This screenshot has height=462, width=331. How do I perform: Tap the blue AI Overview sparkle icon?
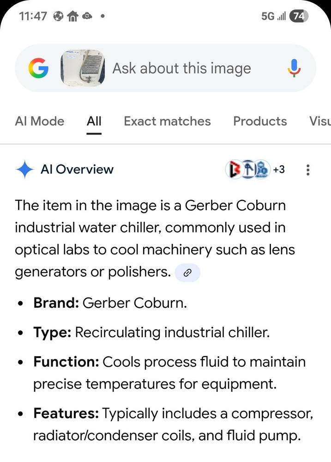tap(24, 170)
